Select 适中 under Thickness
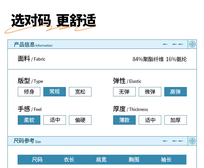204x168 pixels. (x=150, y=120)
